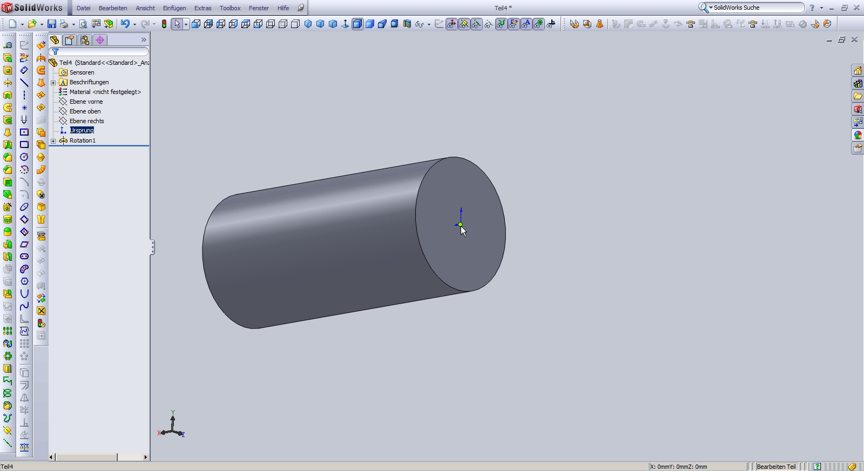The width and height of the screenshot is (864, 471).
Task: Expand the Beschriftungen tree node
Action: 53,82
